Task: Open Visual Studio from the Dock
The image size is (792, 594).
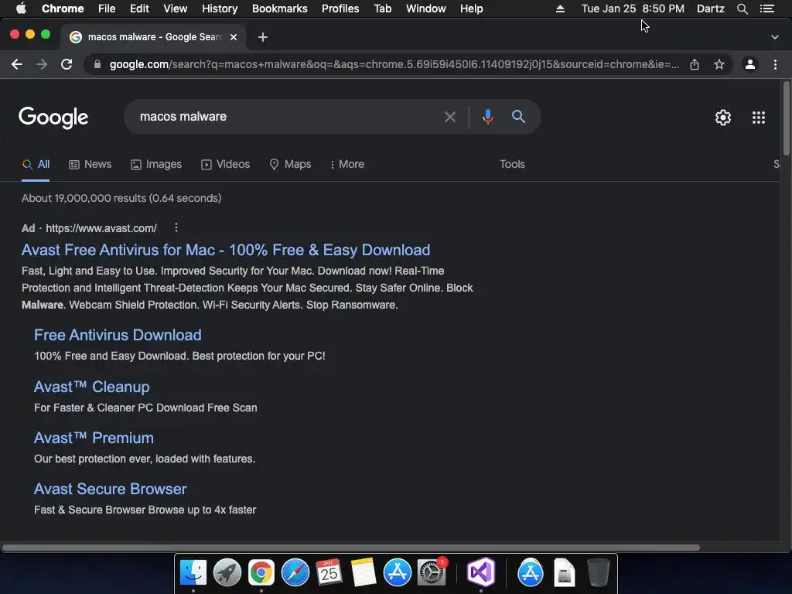Action: click(481, 573)
